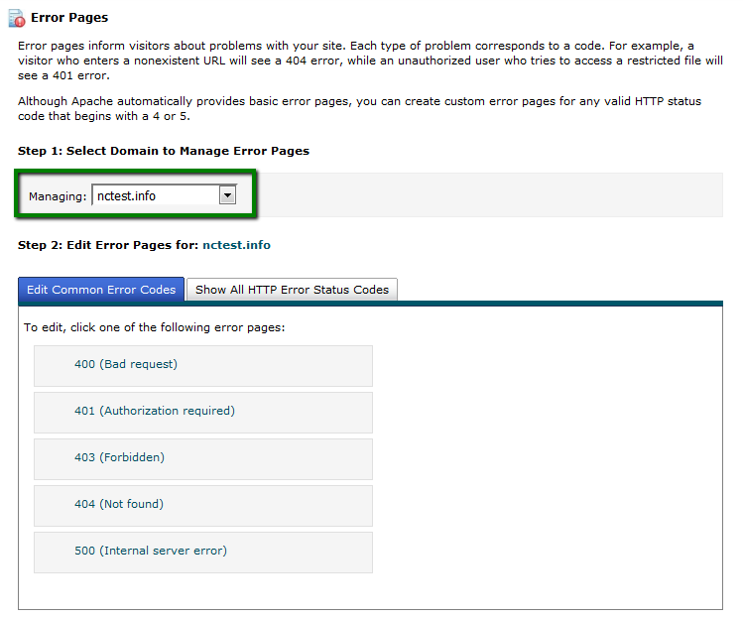Select the 403 (Forbidden) error page

[x=119, y=457]
